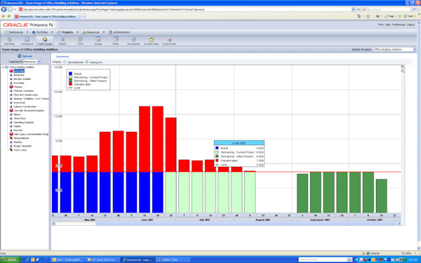Click the IE stop loading icon

pyautogui.click(x=364, y=9)
